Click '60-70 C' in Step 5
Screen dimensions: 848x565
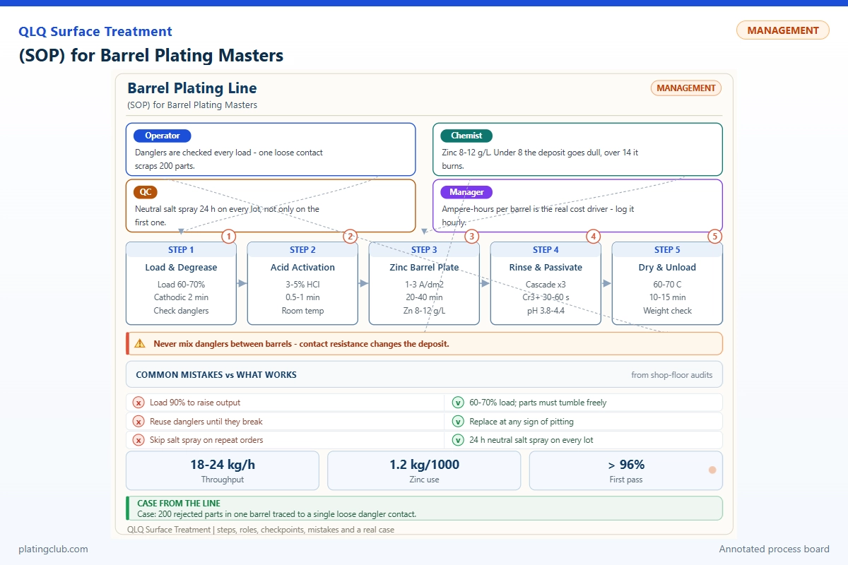(x=667, y=285)
